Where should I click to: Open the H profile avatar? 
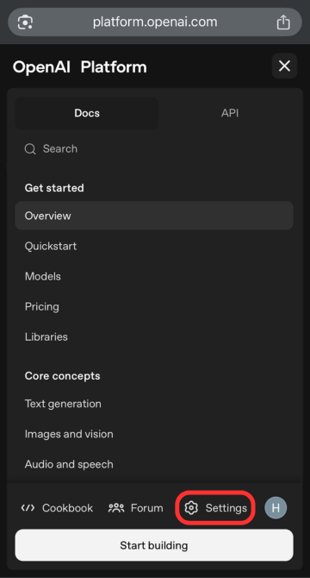pos(276,508)
